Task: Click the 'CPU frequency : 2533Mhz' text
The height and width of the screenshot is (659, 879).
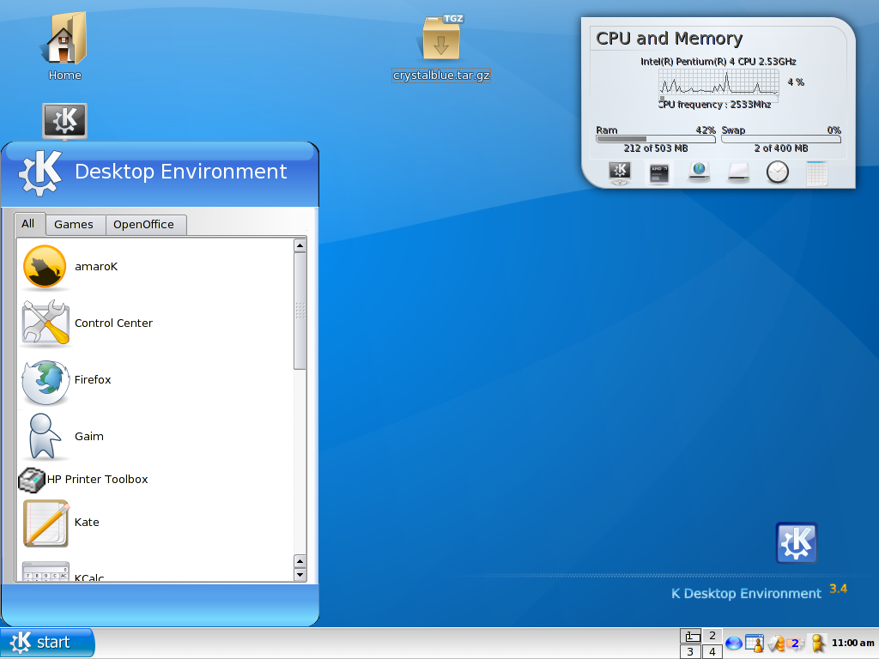Action: click(715, 105)
